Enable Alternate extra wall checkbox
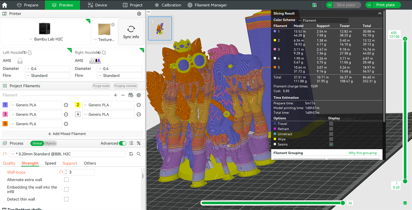 pyautogui.click(x=66, y=180)
